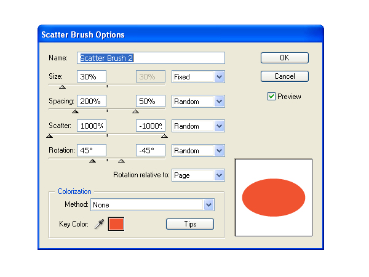
Task: Click the Scatter Brush Options title bar
Action: pos(181,34)
